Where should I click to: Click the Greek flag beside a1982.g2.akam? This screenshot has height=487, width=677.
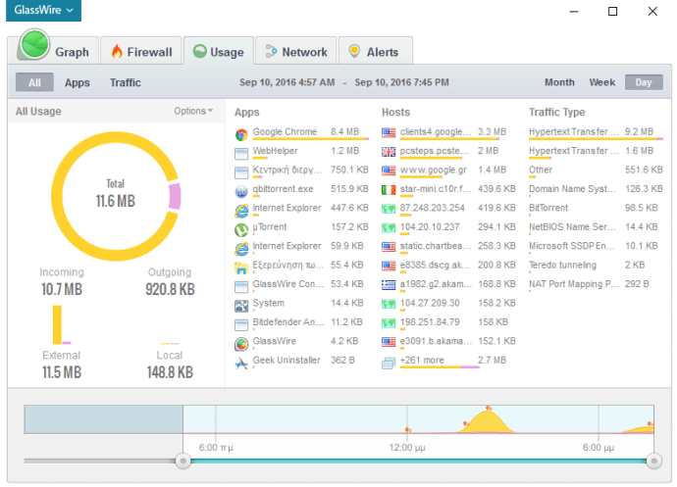click(389, 285)
